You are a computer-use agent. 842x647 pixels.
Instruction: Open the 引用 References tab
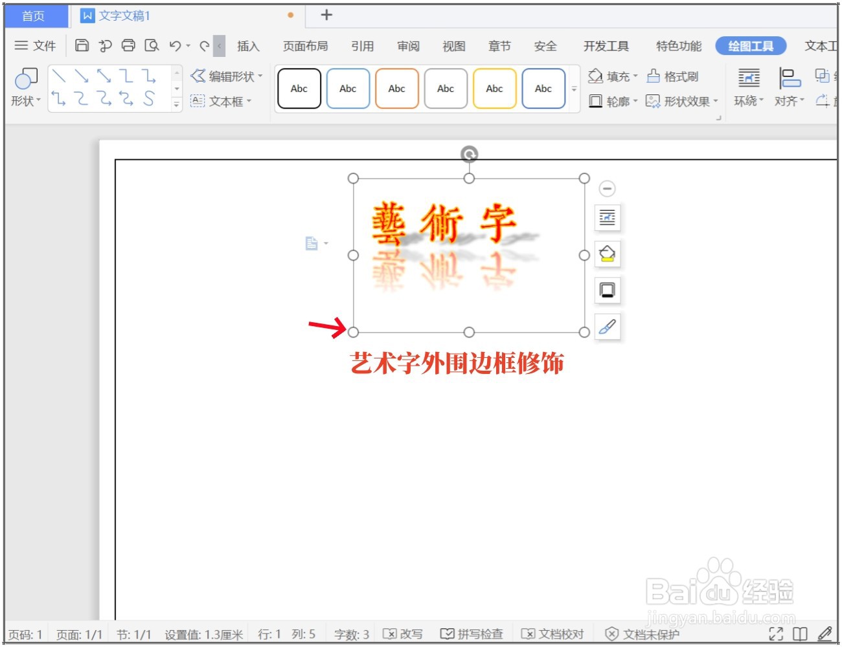coord(362,46)
